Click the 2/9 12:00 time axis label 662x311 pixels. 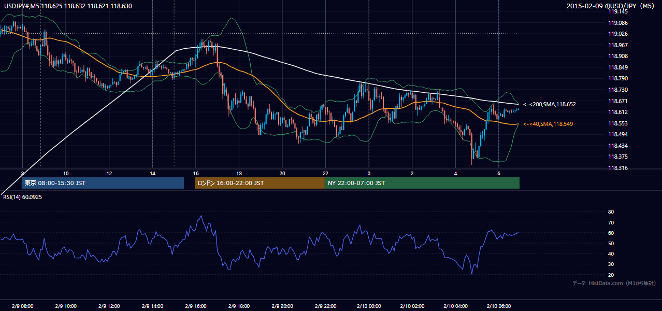[x=109, y=306]
